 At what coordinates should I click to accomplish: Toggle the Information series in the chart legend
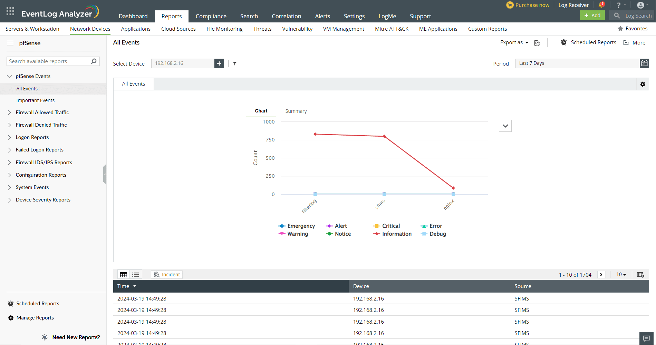(x=397, y=234)
